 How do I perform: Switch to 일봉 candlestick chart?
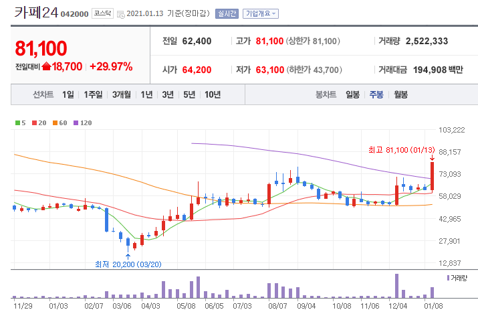353,94
